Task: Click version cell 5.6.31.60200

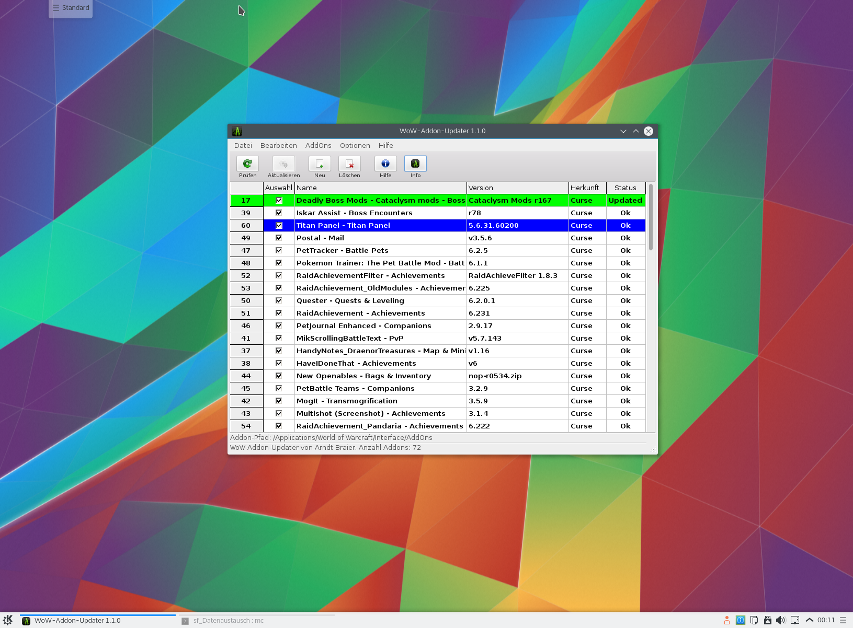Action: pyautogui.click(x=517, y=225)
